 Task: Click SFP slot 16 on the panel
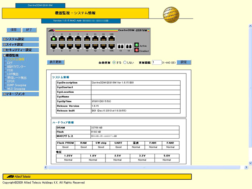point(129,47)
